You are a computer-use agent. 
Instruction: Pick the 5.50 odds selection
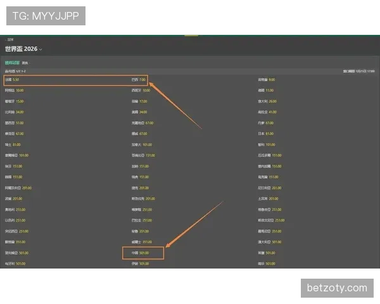coord(12,80)
